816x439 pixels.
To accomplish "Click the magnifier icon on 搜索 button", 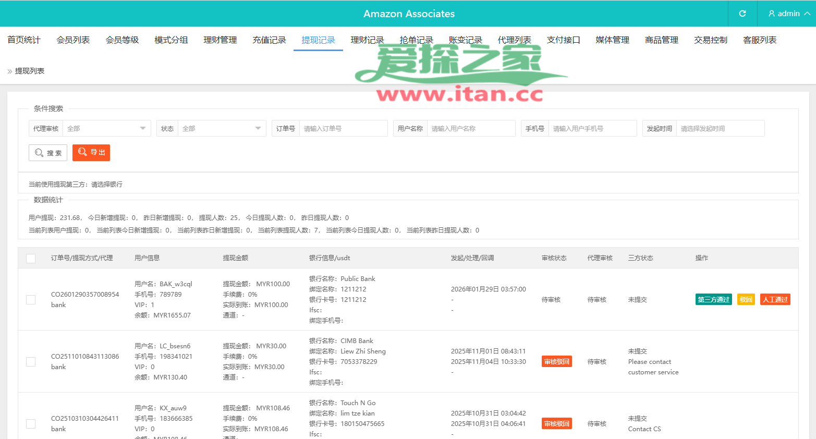I will [x=39, y=153].
